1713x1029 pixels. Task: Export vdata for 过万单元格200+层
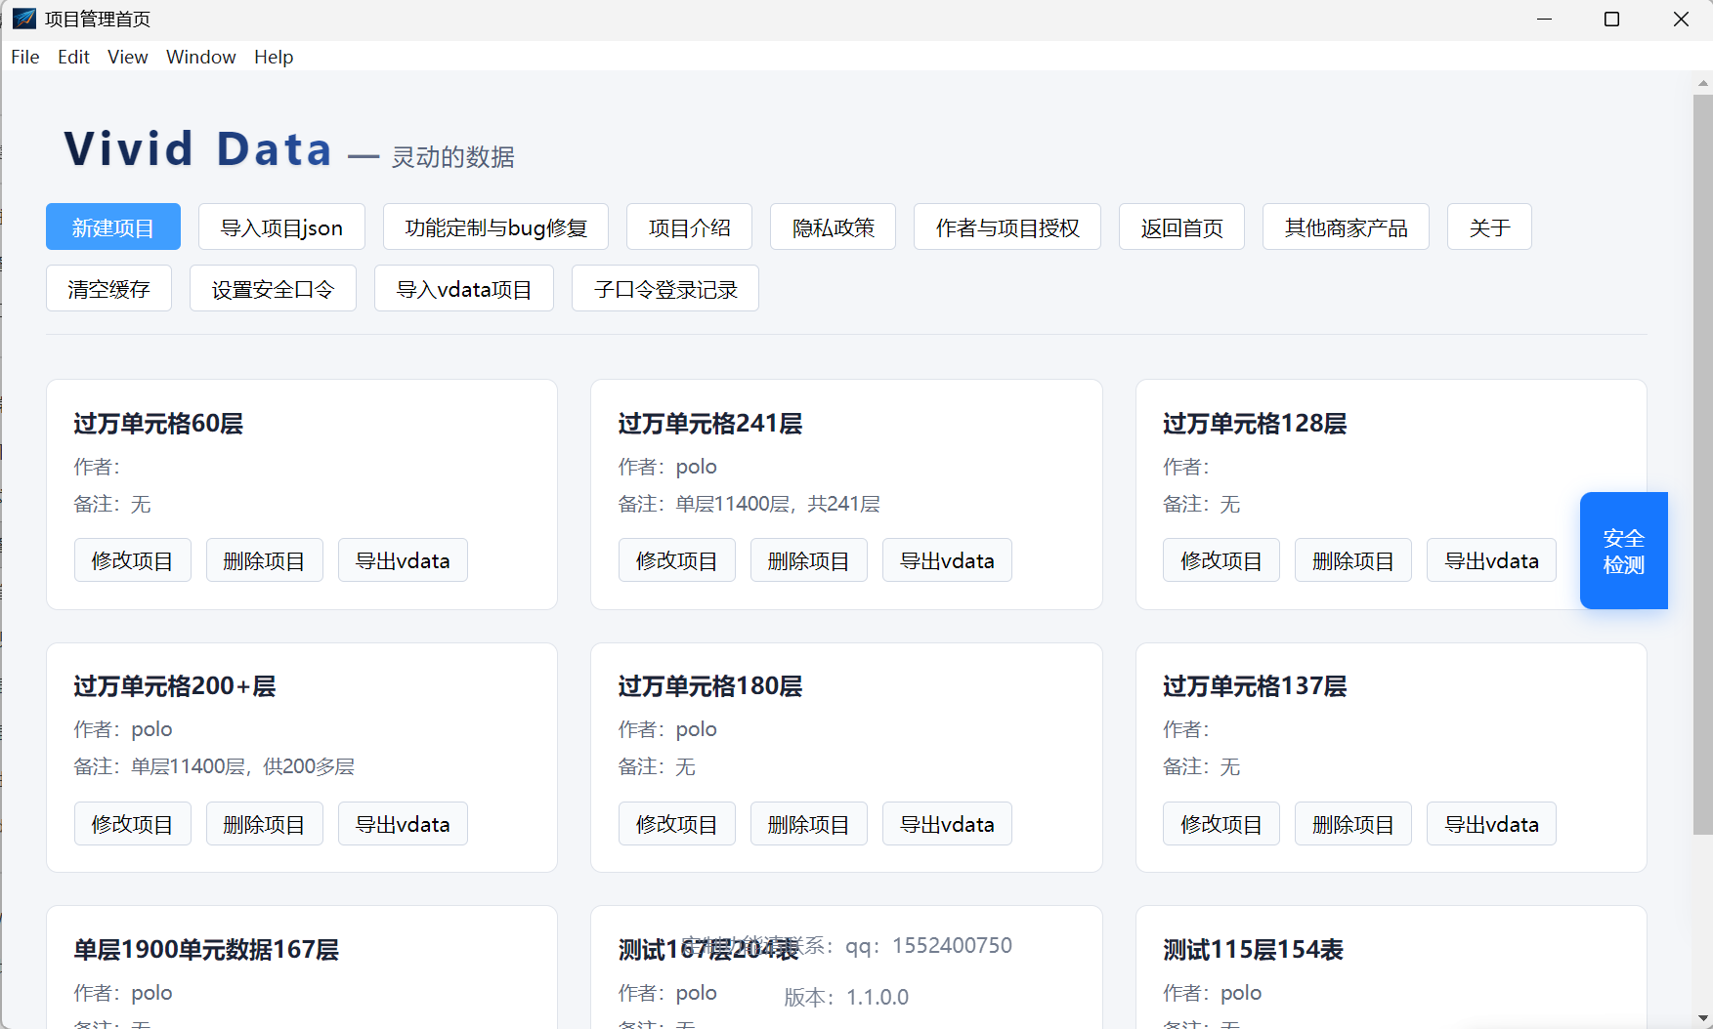403,824
